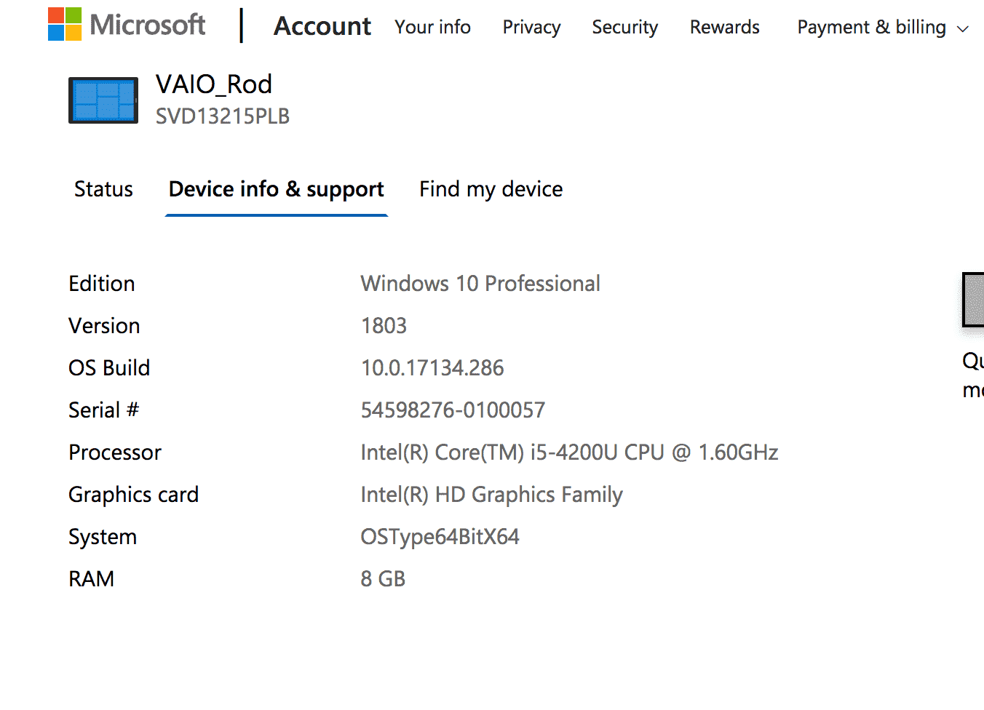This screenshot has height=710, width=984.
Task: Navigate to Security section
Action: [624, 27]
